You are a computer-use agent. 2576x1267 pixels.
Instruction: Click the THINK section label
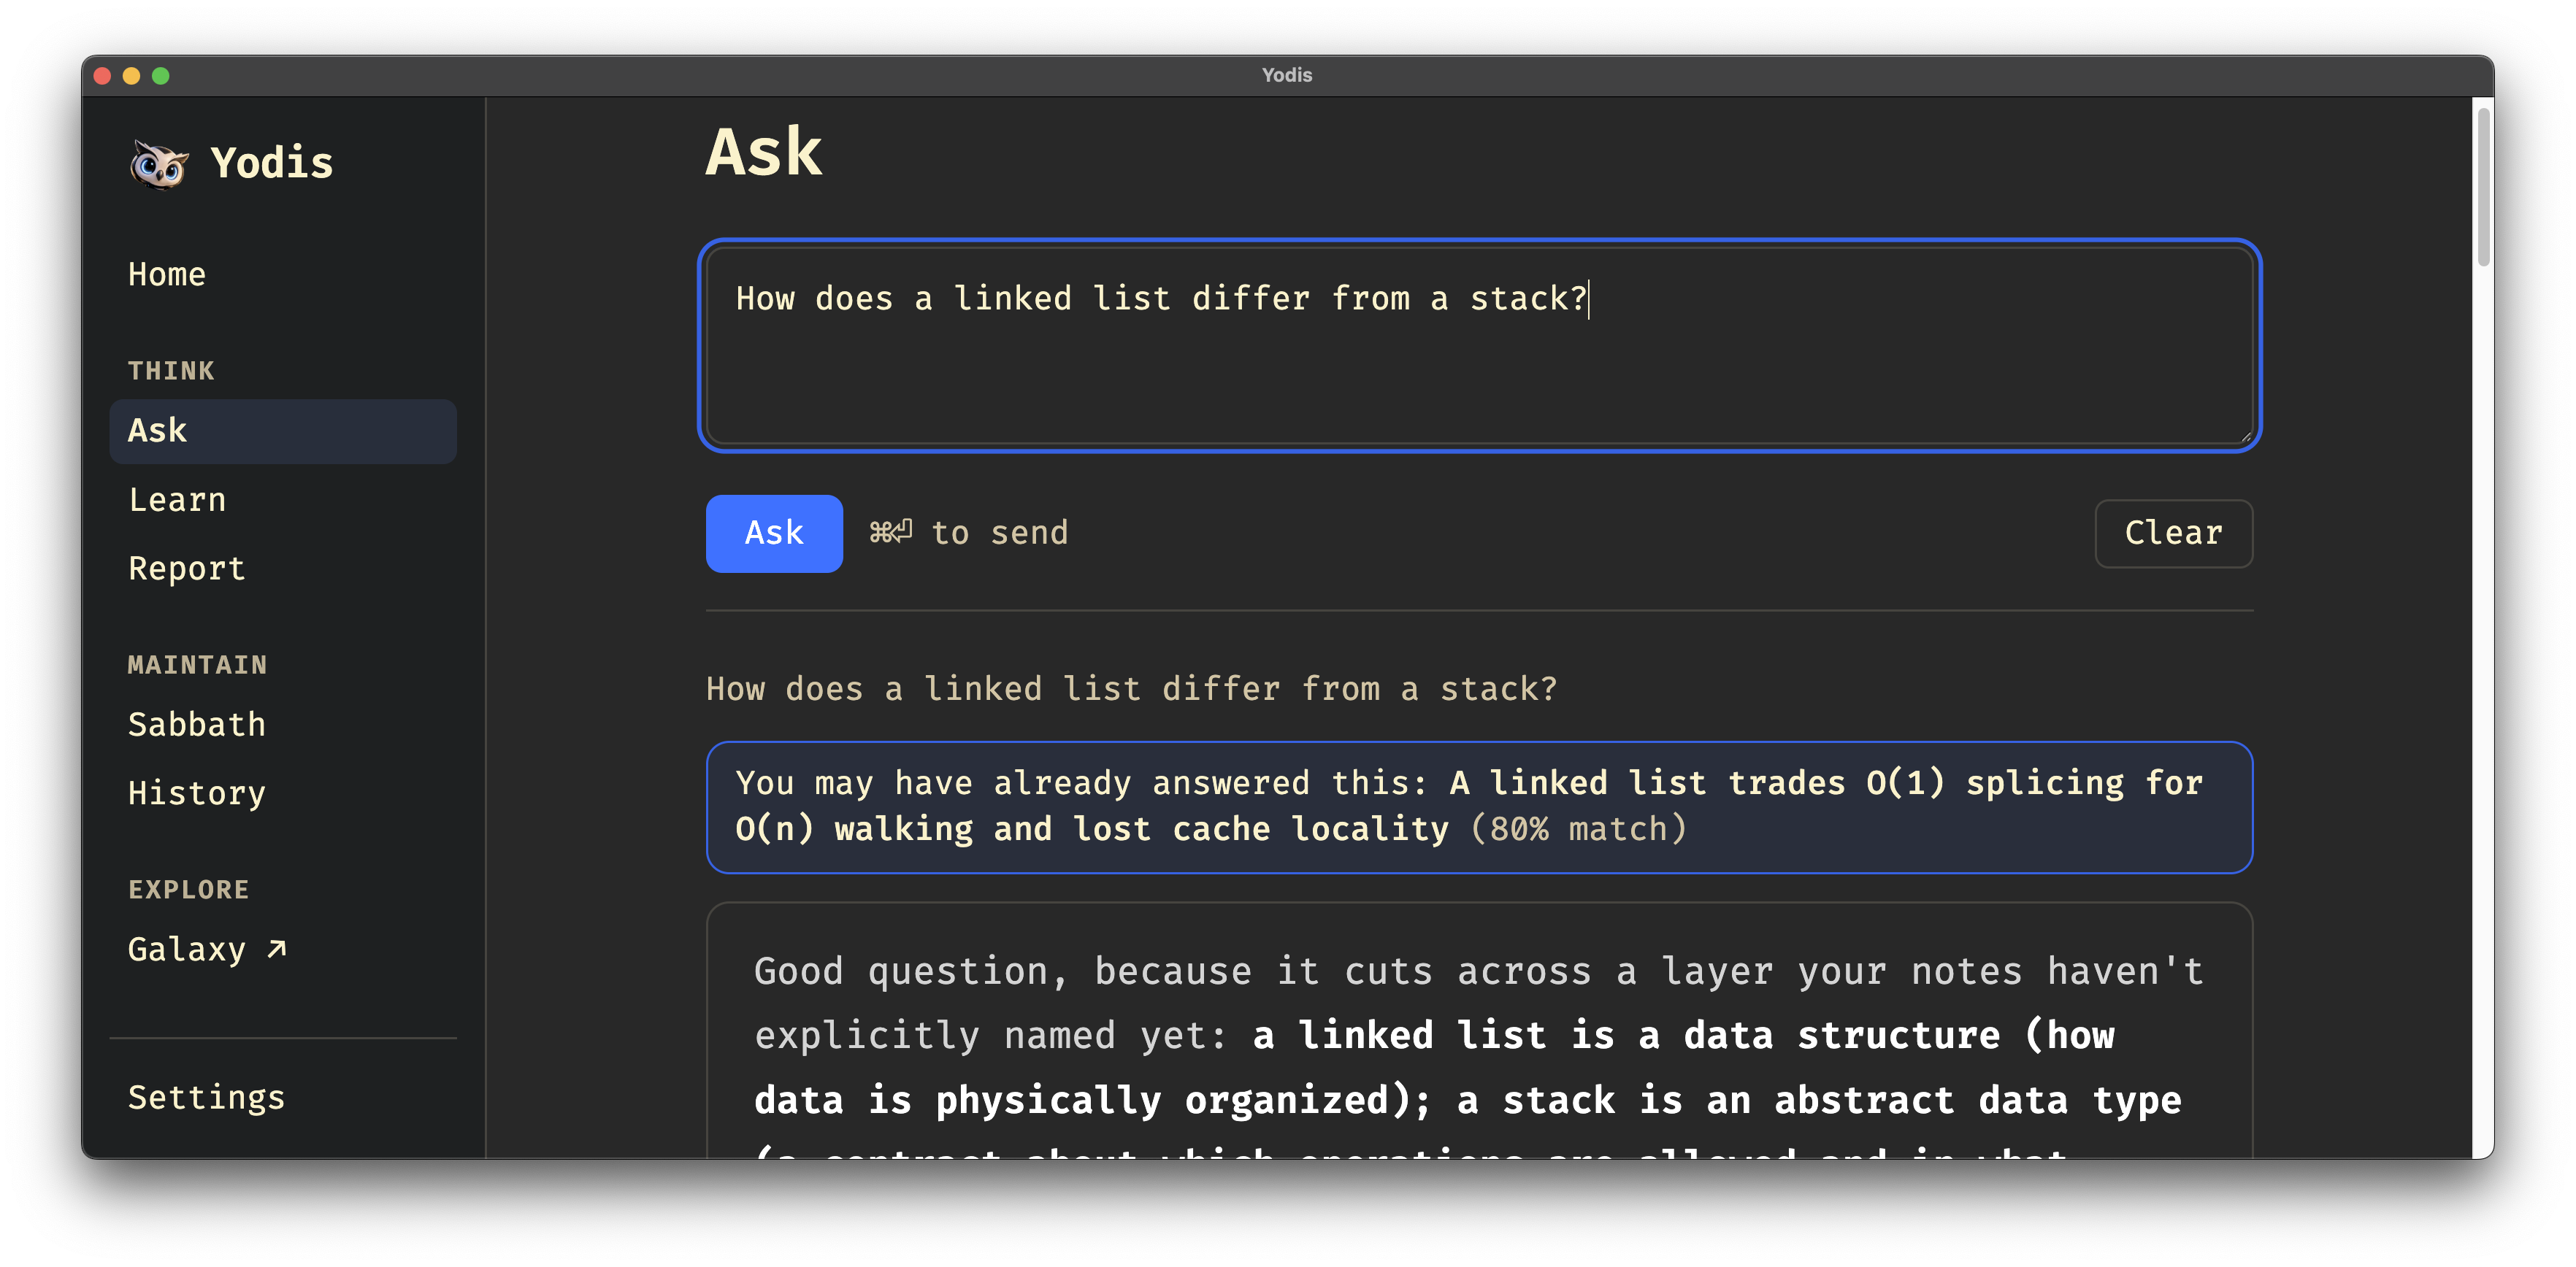pos(171,371)
